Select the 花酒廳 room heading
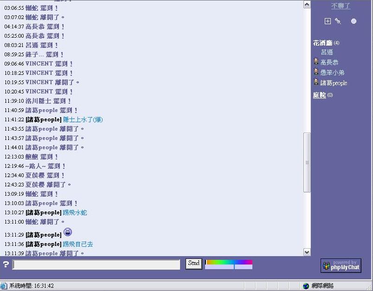The image size is (373, 291). click(x=322, y=43)
